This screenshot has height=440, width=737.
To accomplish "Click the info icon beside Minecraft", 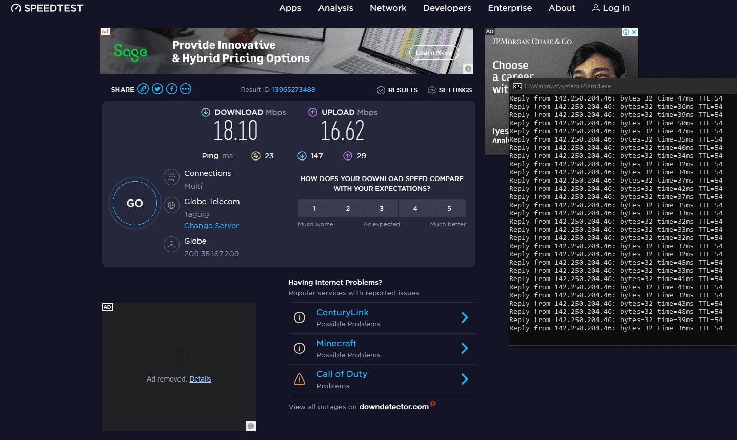I will [300, 348].
